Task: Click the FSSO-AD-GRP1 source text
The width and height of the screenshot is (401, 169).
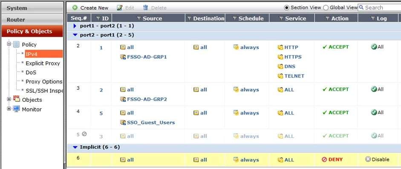Action: [147, 57]
